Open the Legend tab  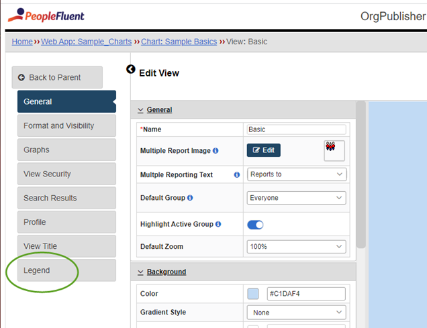click(66, 270)
